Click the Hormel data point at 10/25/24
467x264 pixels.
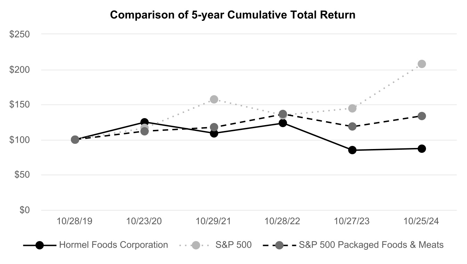pyautogui.click(x=422, y=149)
